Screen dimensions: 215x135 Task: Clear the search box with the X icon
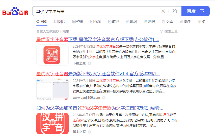click(163, 11)
